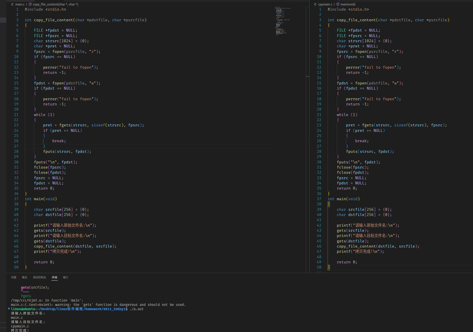
Task: Click 'fputs(strsrc, fpdst);' in main.c
Action: [x=67, y=151]
